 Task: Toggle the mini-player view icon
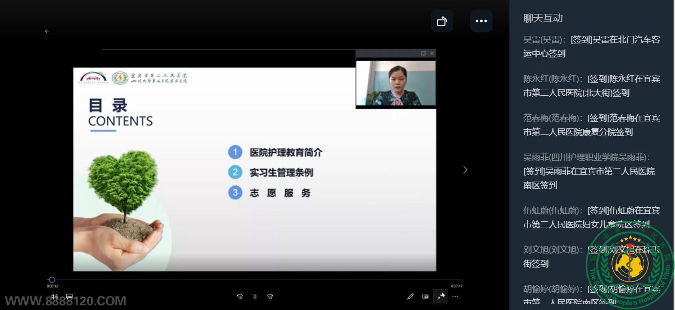[x=425, y=296]
